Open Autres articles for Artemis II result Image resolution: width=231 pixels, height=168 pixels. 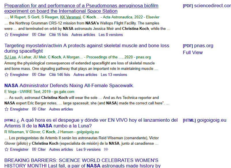(61, 150)
